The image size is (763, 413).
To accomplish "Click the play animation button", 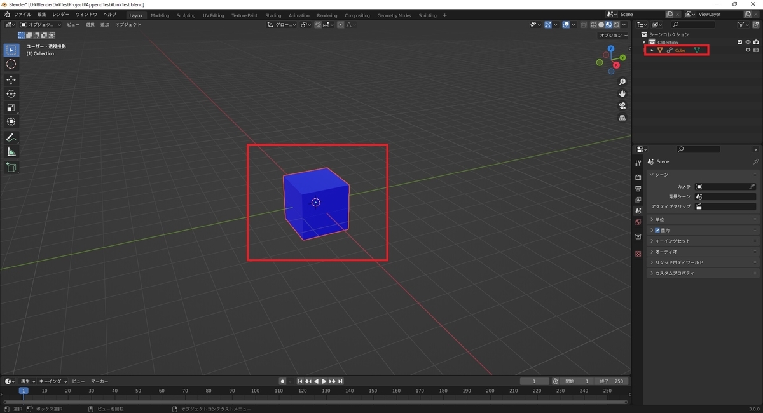I will pyautogui.click(x=324, y=381).
